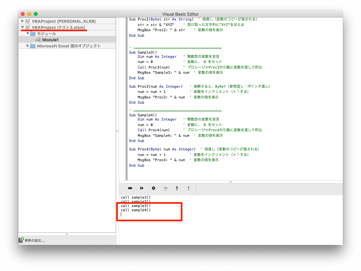
Task: Click the green zoom window button
Action: click(x=36, y=14)
